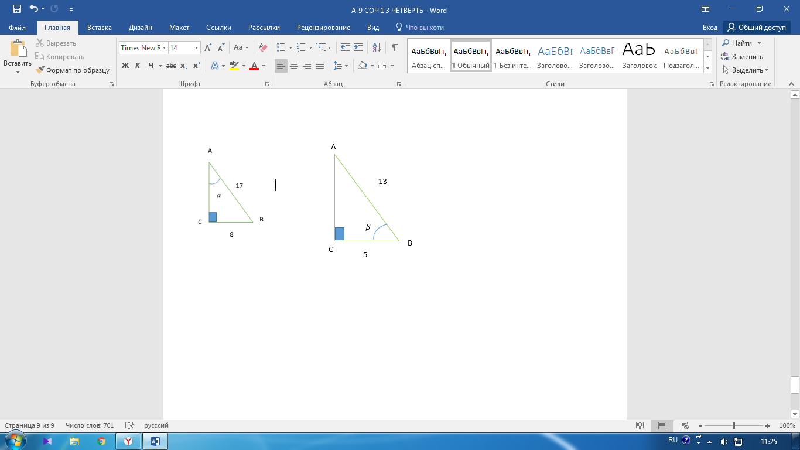Image resolution: width=800 pixels, height=450 pixels.
Task: Click the increase font size icon
Action: pos(208,48)
